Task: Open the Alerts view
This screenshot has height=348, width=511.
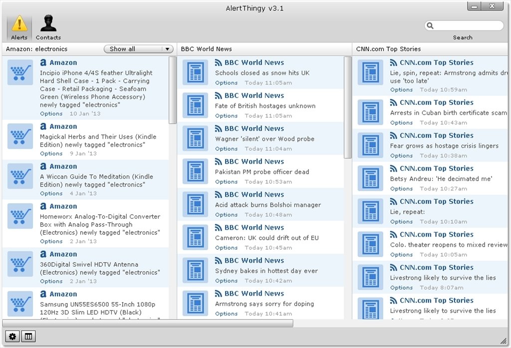Action: point(19,28)
